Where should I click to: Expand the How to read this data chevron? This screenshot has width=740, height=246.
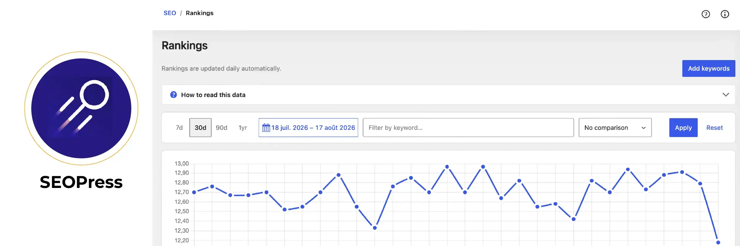(726, 95)
